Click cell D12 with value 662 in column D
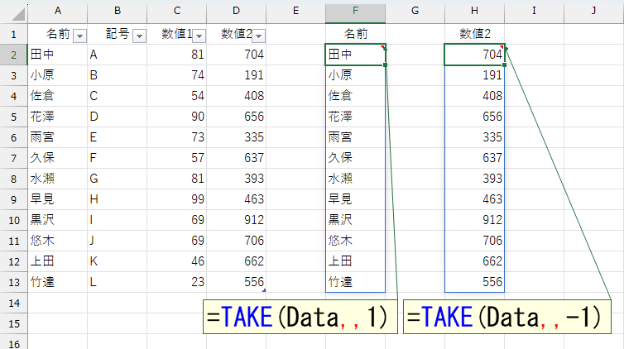The height and width of the screenshot is (349, 624). point(237,261)
